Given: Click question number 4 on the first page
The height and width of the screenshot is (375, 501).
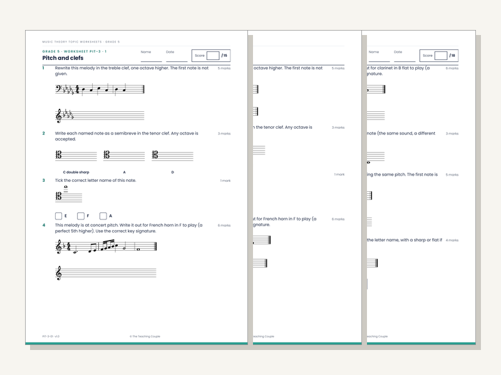Looking at the screenshot, I should tap(44, 225).
